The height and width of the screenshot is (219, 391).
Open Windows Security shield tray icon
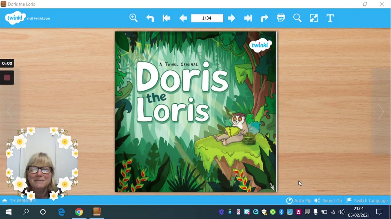[x=264, y=212]
